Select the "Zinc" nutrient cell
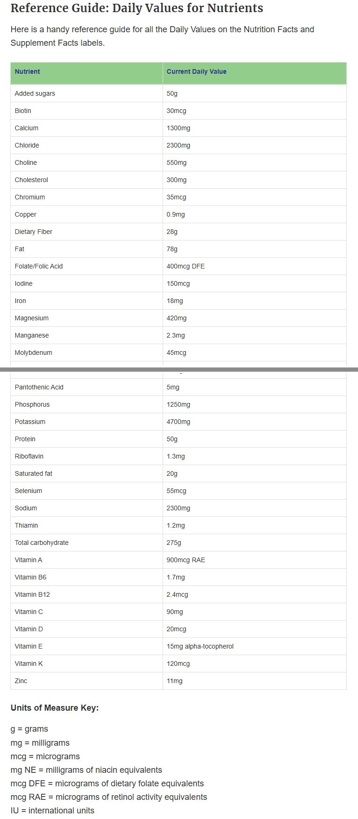Image resolution: width=358 pixels, height=819 pixels. pyautogui.click(x=21, y=681)
